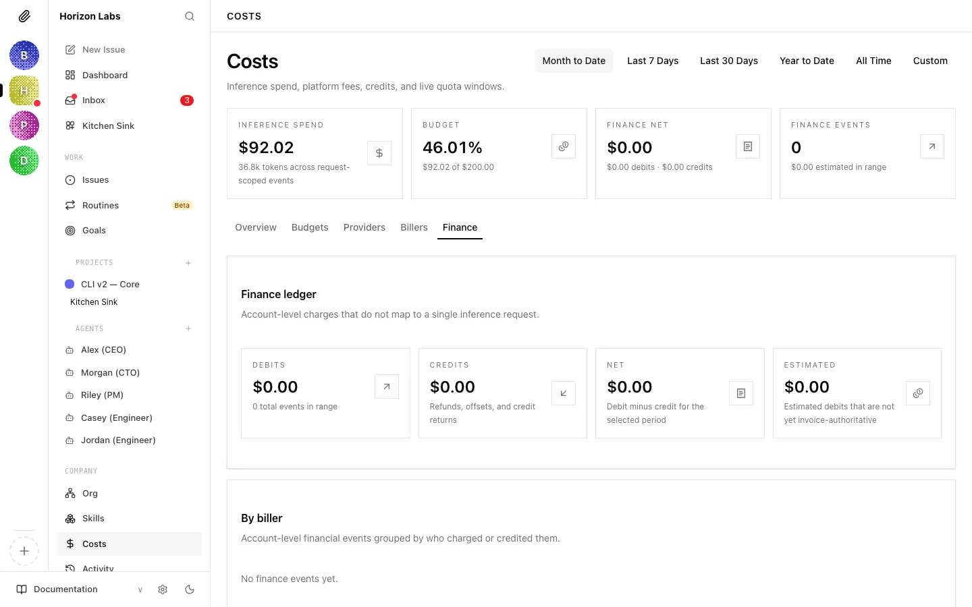Viewport: 972px width, 607px height.
Task: Add an agent with the plus icon
Action: tap(188, 328)
